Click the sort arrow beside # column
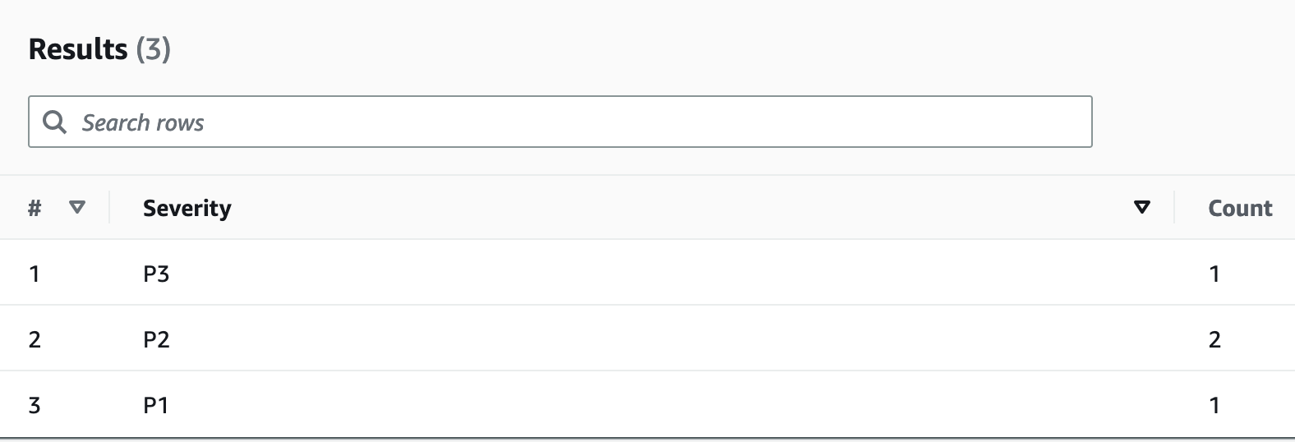Viewport: 1295px width, 442px height. tap(77, 208)
